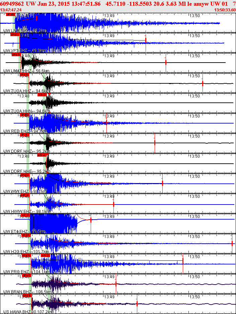236x314 pixels.
Task: Select the eP 2 pick flag on the HWIW trace
Action: pos(25,195)
